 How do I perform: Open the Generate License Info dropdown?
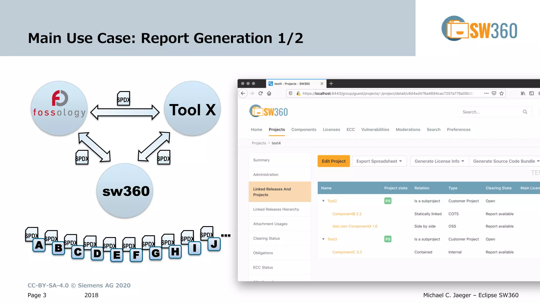(x=439, y=161)
